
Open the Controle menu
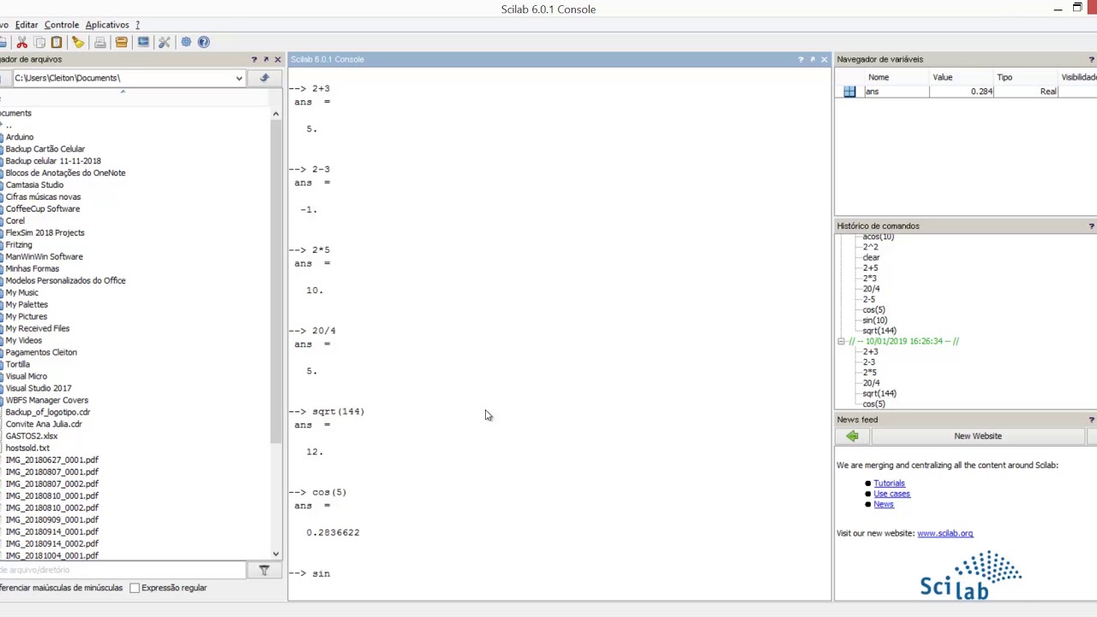click(62, 25)
